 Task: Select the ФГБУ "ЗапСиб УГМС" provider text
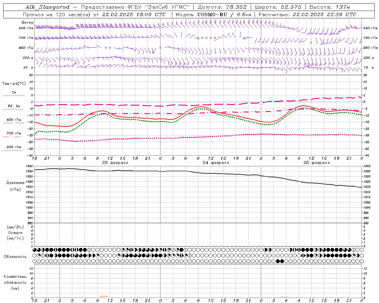coord(159,7)
